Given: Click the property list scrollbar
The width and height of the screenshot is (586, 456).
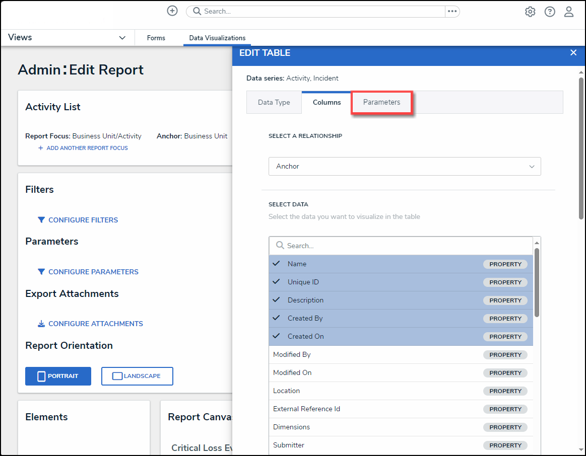Looking at the screenshot, I should tap(537, 282).
